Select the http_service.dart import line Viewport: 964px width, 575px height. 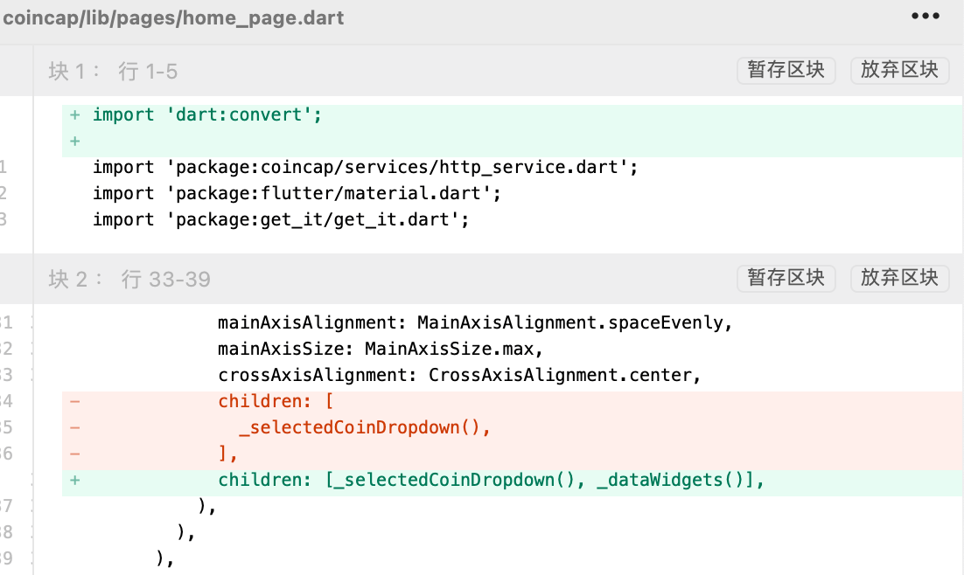click(365, 167)
